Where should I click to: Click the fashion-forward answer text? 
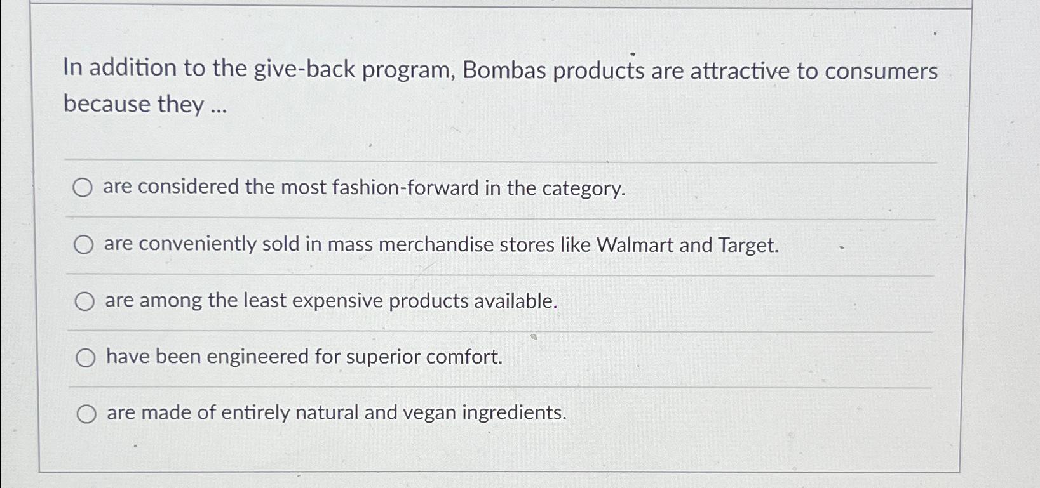click(x=366, y=188)
